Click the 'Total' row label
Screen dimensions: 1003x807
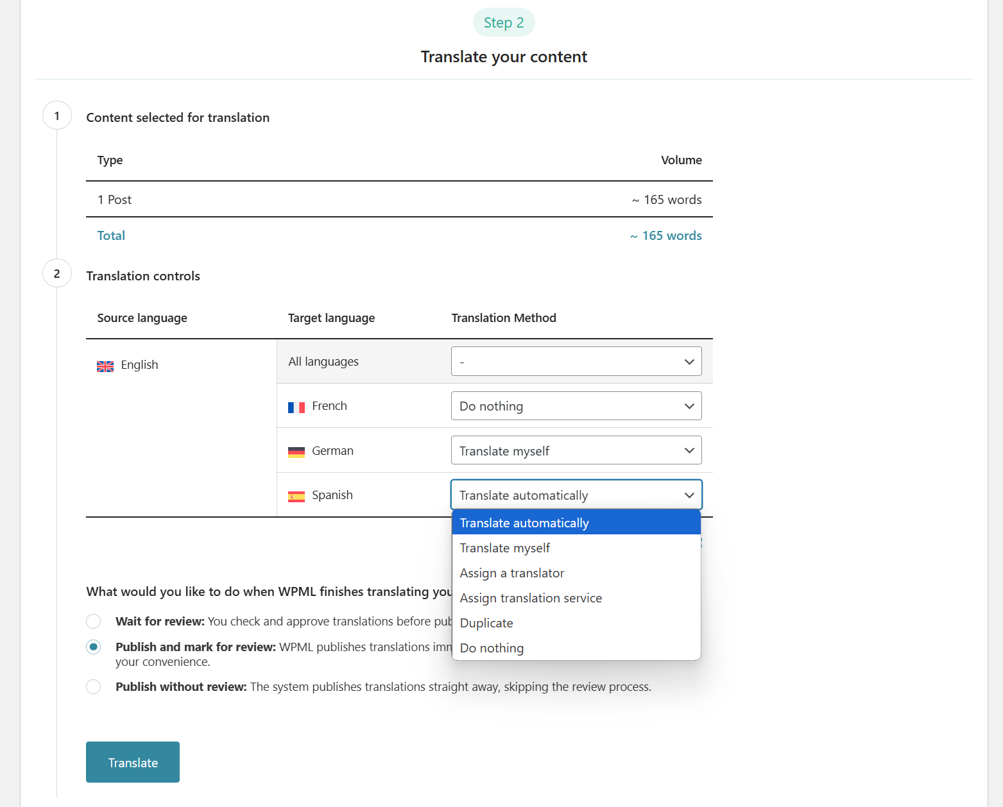pyautogui.click(x=111, y=235)
